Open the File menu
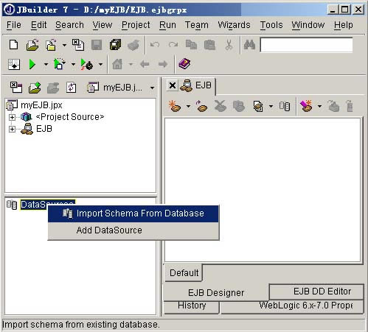Screen dimensions: 368x332 [14, 25]
